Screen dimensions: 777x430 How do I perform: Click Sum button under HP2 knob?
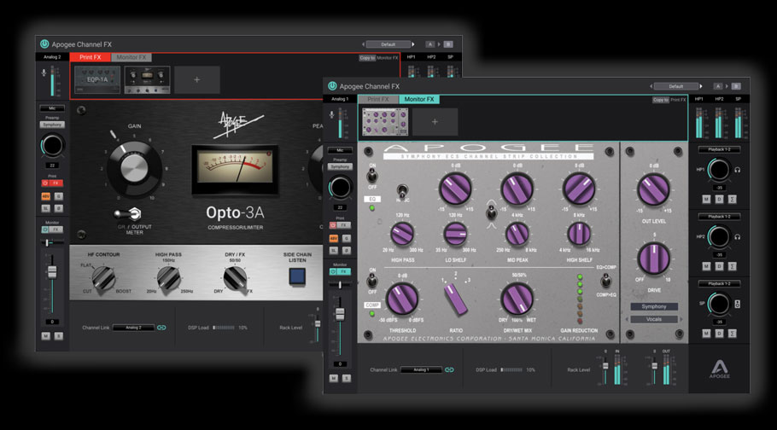pos(732,266)
